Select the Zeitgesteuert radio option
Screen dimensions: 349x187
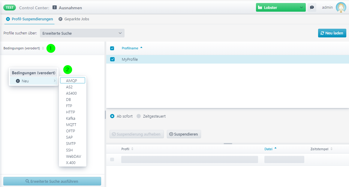(x=139, y=116)
